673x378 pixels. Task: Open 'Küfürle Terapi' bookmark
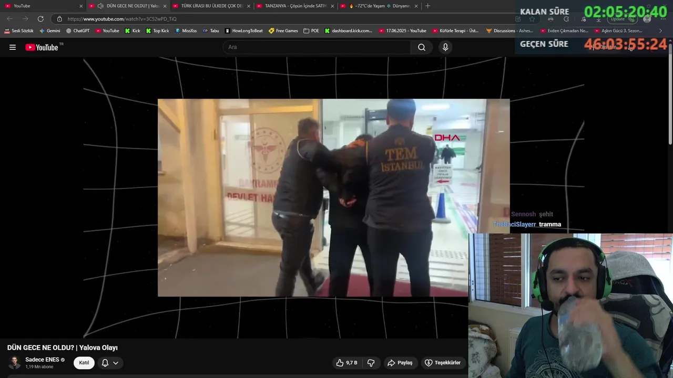click(455, 31)
